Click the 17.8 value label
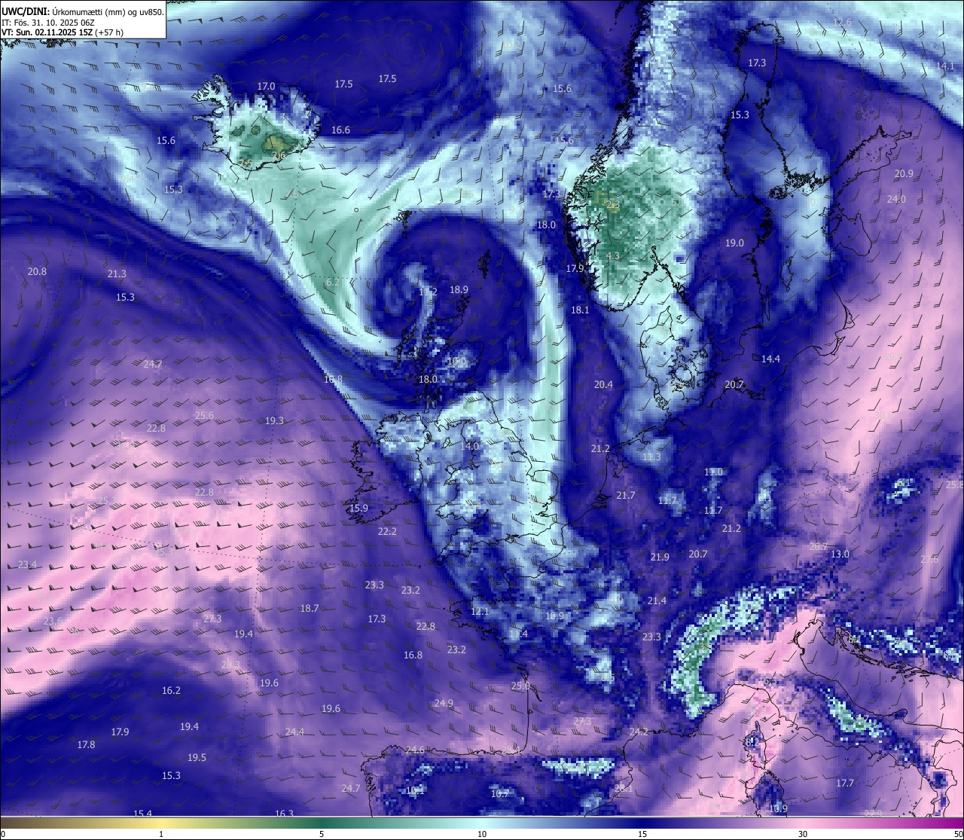 click(86, 745)
